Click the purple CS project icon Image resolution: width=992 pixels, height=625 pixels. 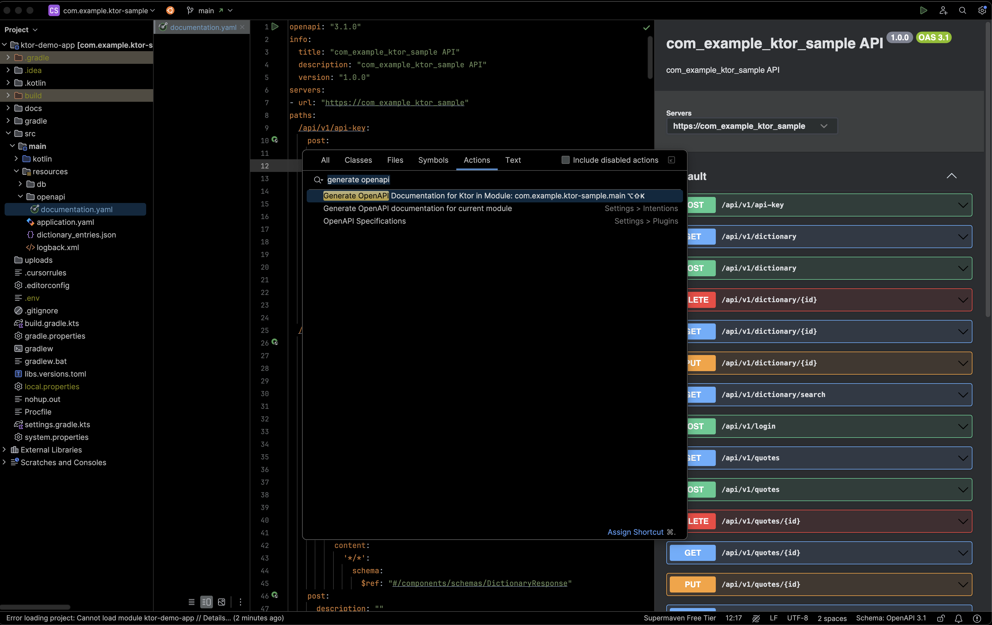[54, 10]
